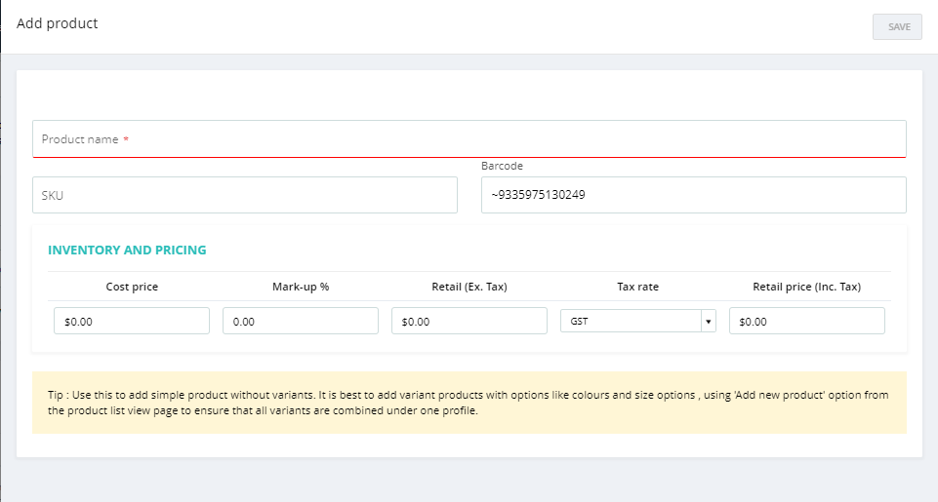Click the 'Retail (Ex. Tax)' column header
Image resolution: width=938 pixels, height=502 pixels.
pyautogui.click(x=469, y=287)
